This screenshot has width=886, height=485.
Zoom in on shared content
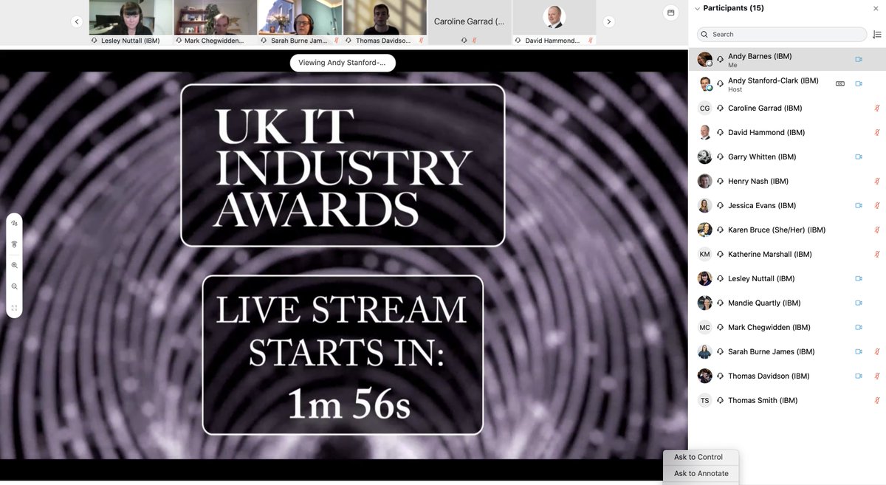click(14, 265)
